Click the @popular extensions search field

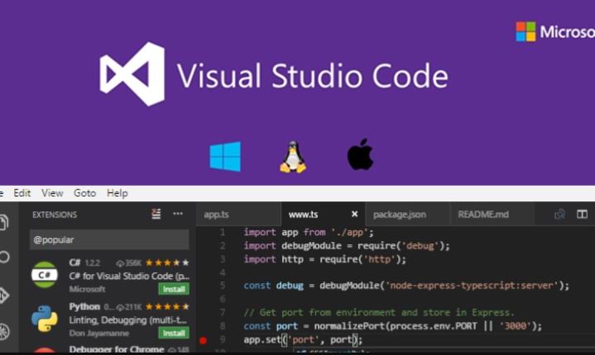(108, 240)
